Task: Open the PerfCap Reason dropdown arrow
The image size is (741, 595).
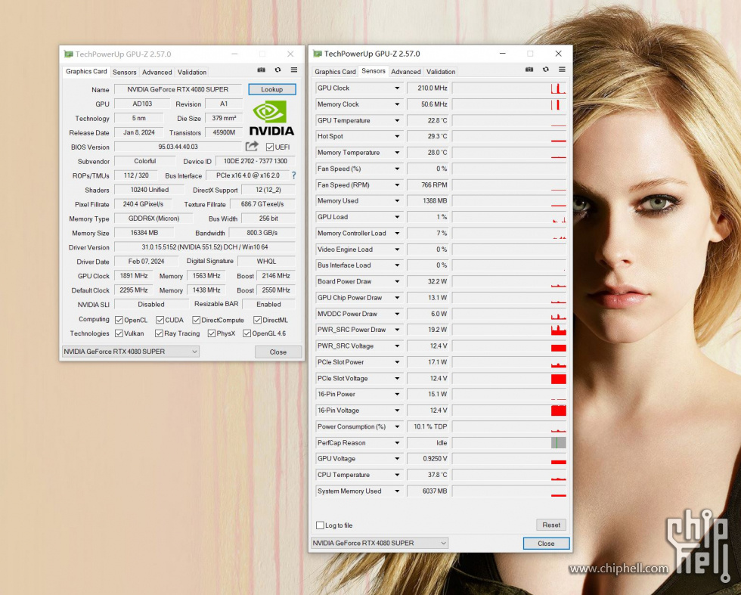Action: [x=397, y=443]
